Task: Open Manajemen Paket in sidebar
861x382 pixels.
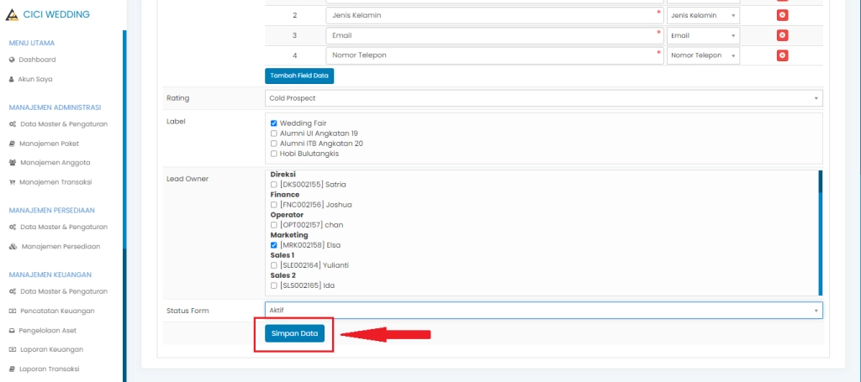Action: 49,144
